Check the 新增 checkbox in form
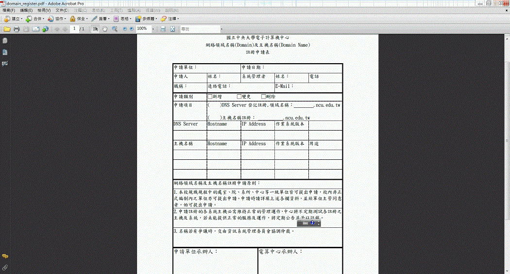Image resolution: width=510 pixels, height=274 pixels. click(210, 97)
